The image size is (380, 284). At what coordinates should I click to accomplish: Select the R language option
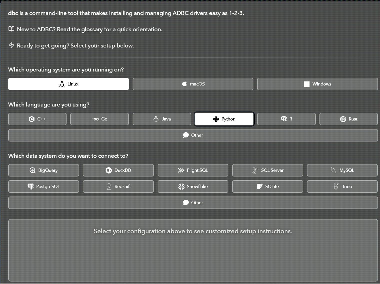[286, 119]
